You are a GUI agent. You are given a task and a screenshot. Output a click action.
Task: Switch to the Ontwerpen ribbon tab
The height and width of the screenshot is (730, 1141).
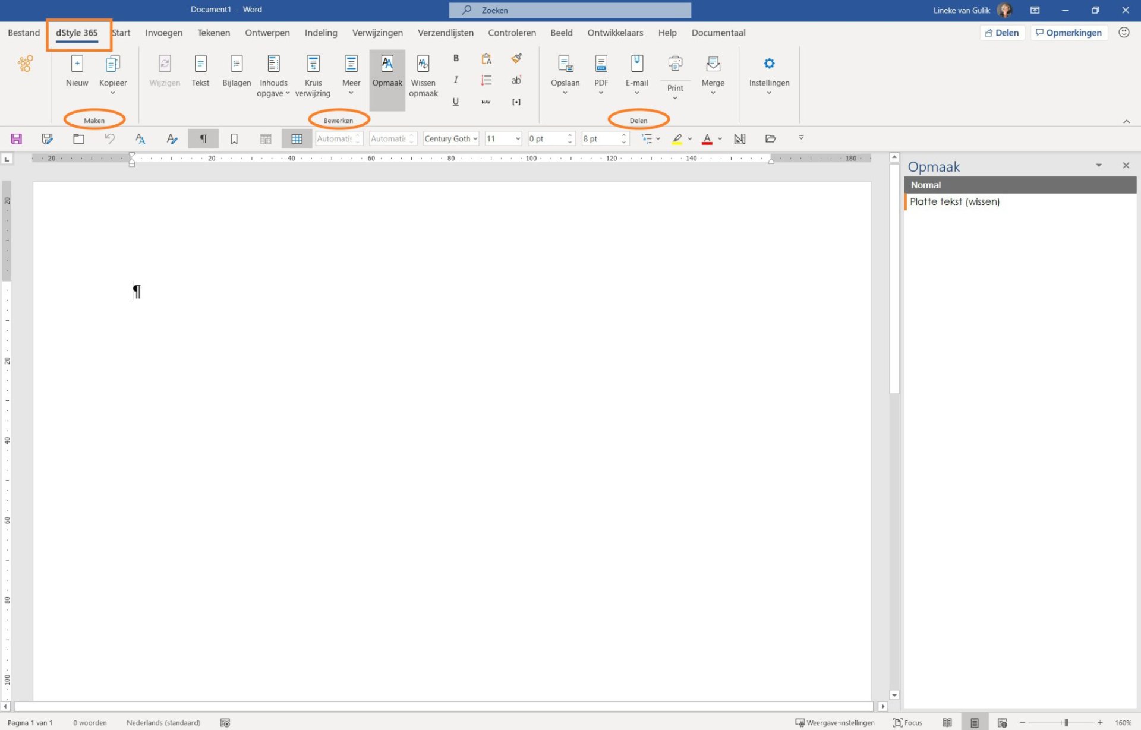(267, 33)
